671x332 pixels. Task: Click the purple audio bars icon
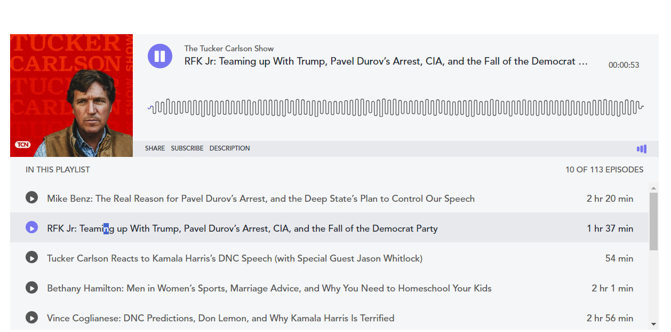pyautogui.click(x=641, y=149)
